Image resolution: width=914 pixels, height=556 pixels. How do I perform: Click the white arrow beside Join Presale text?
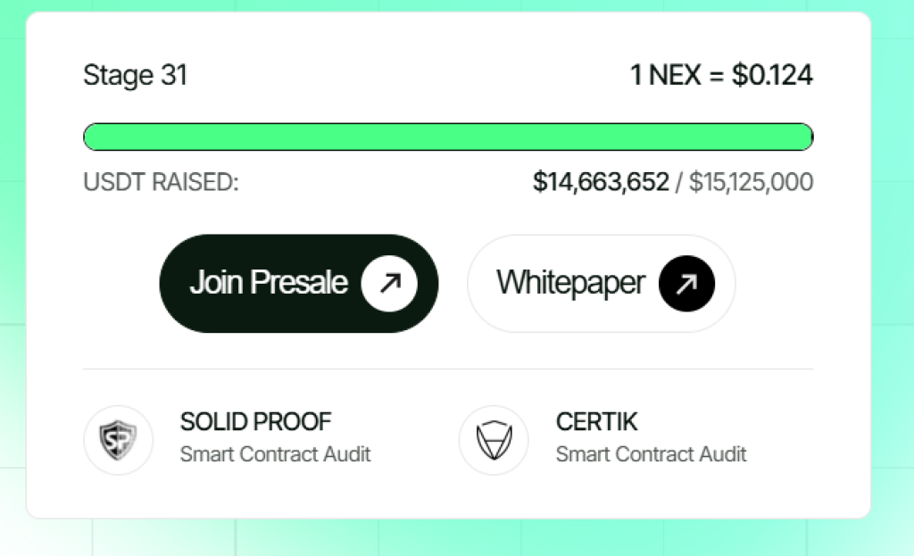pos(390,283)
